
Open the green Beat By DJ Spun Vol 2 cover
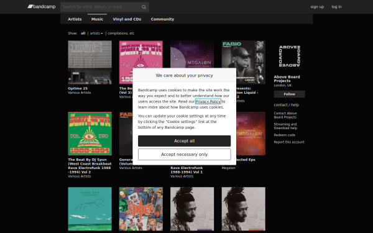[90, 134]
